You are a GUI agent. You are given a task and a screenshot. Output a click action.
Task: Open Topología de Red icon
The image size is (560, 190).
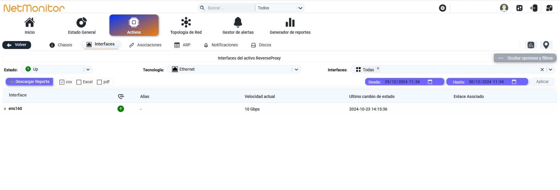pos(186,22)
